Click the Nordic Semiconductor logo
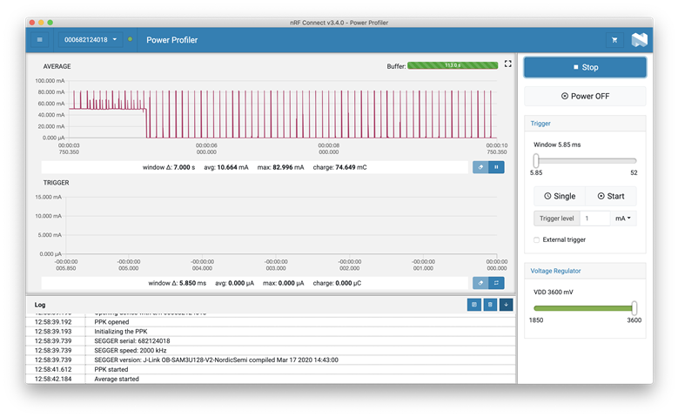Viewport: 678px width, 417px height. point(639,40)
